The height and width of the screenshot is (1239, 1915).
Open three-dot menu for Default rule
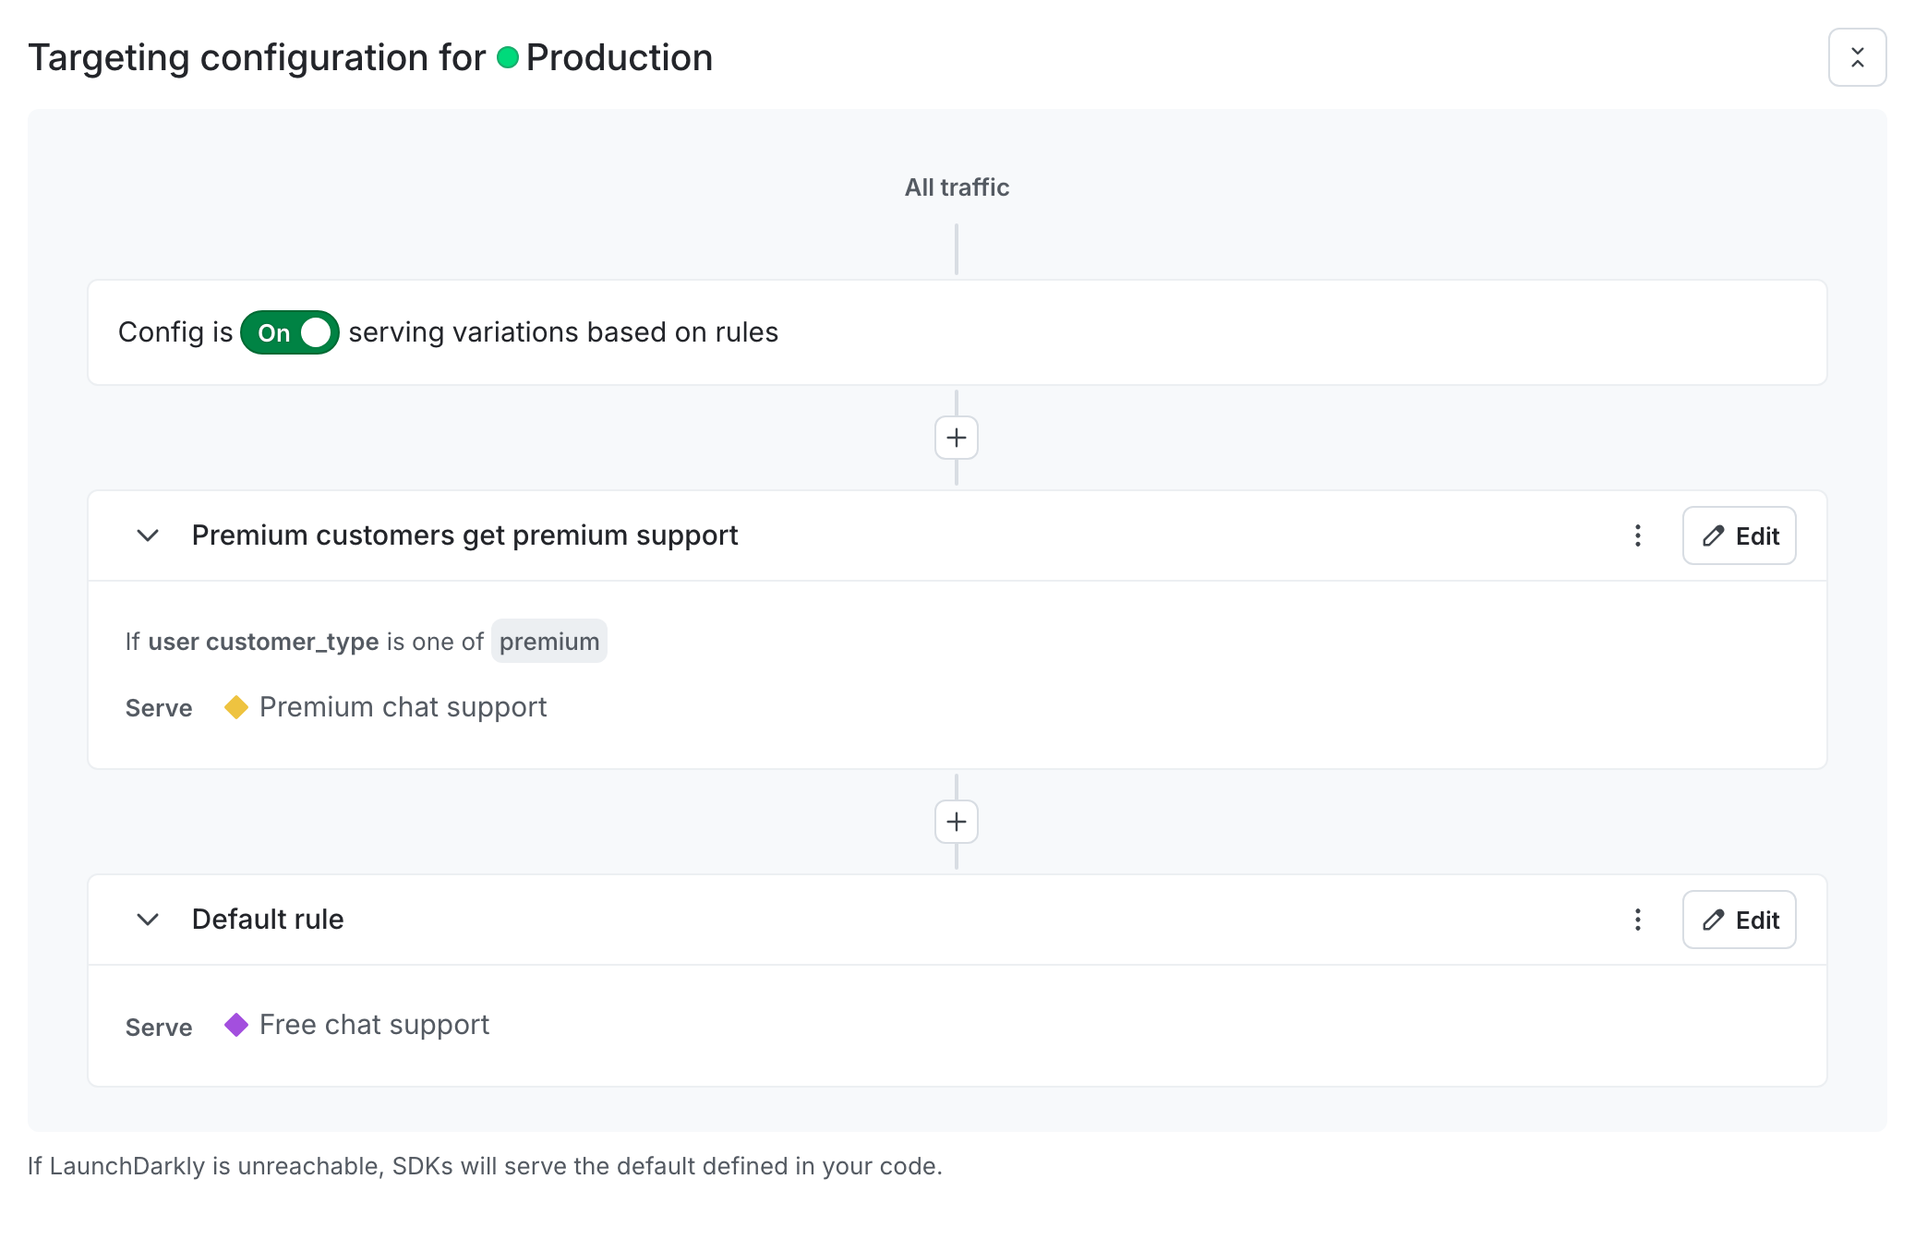pyautogui.click(x=1638, y=920)
